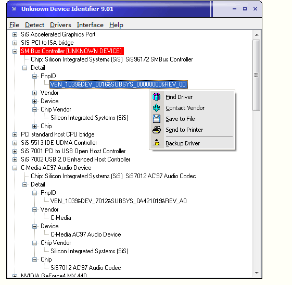Collapse Device under C-Media AC97 Audio
The width and height of the screenshot is (292, 285).
coord(34,226)
